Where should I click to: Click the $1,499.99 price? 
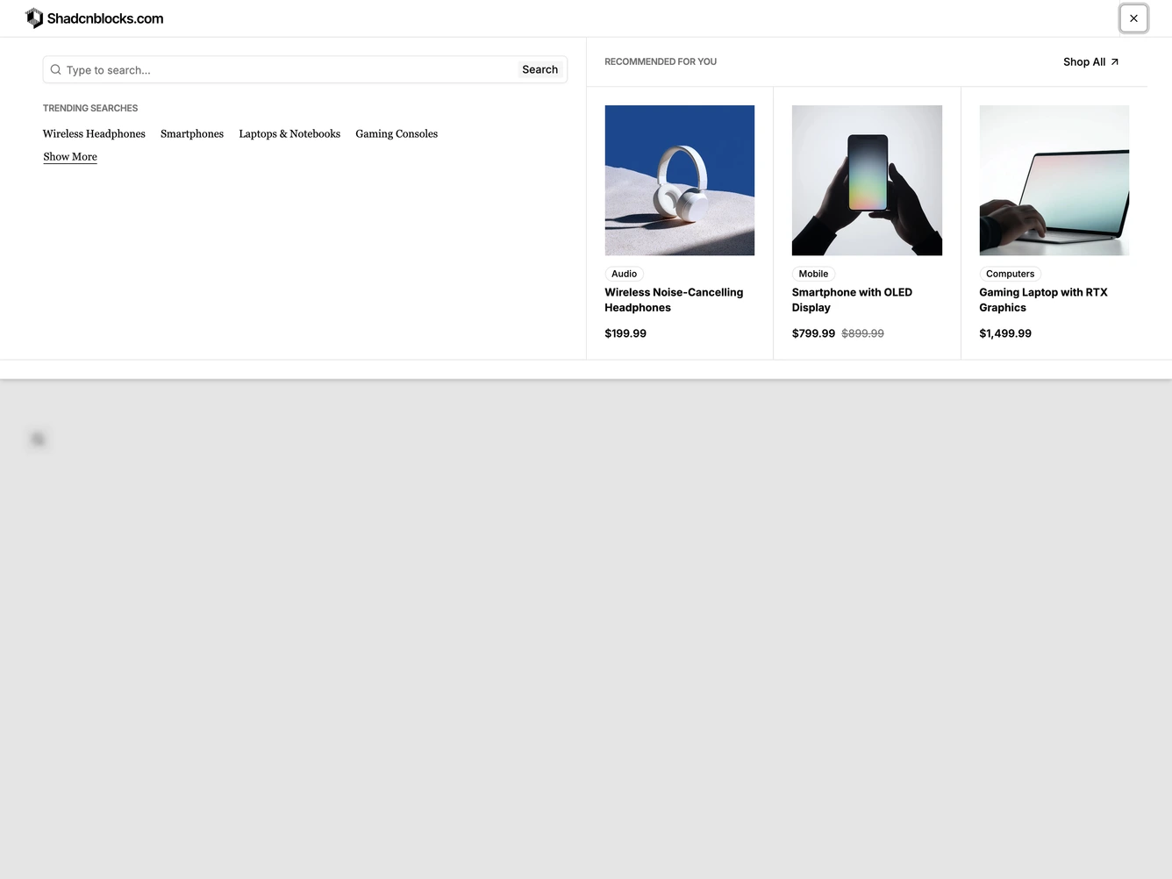click(1005, 333)
